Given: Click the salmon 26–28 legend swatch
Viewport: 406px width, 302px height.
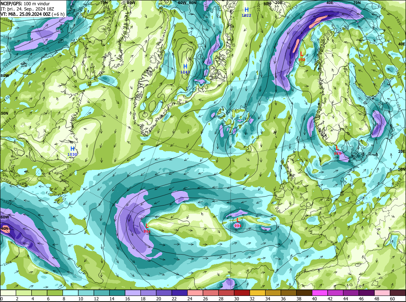Looking at the screenshot, I should click(x=211, y=293).
